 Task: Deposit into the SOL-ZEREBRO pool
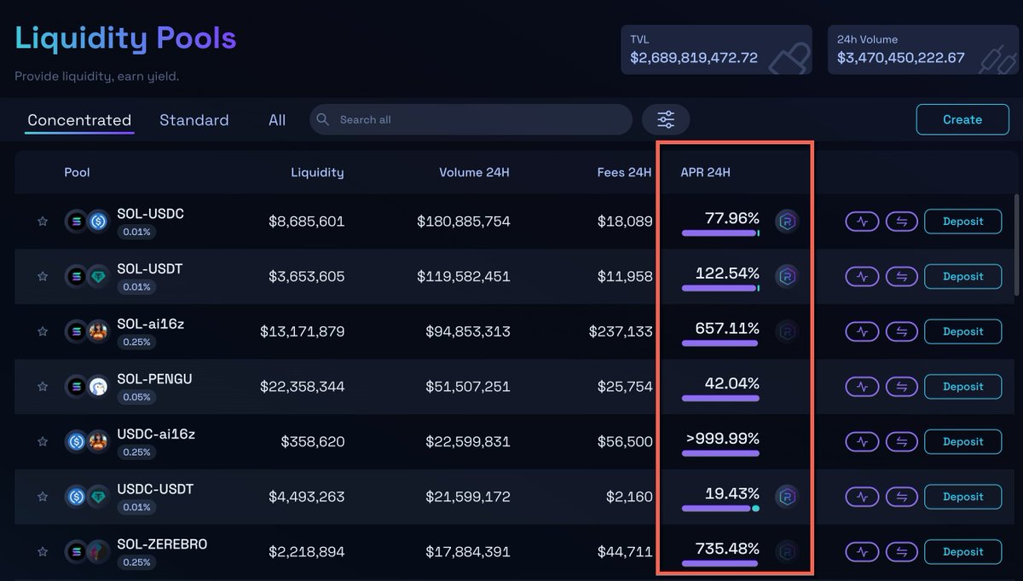point(963,552)
